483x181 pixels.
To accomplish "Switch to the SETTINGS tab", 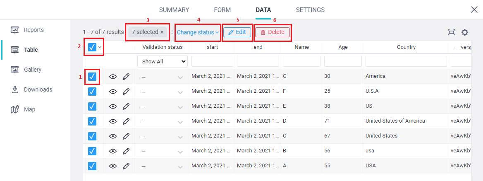I will (310, 10).
